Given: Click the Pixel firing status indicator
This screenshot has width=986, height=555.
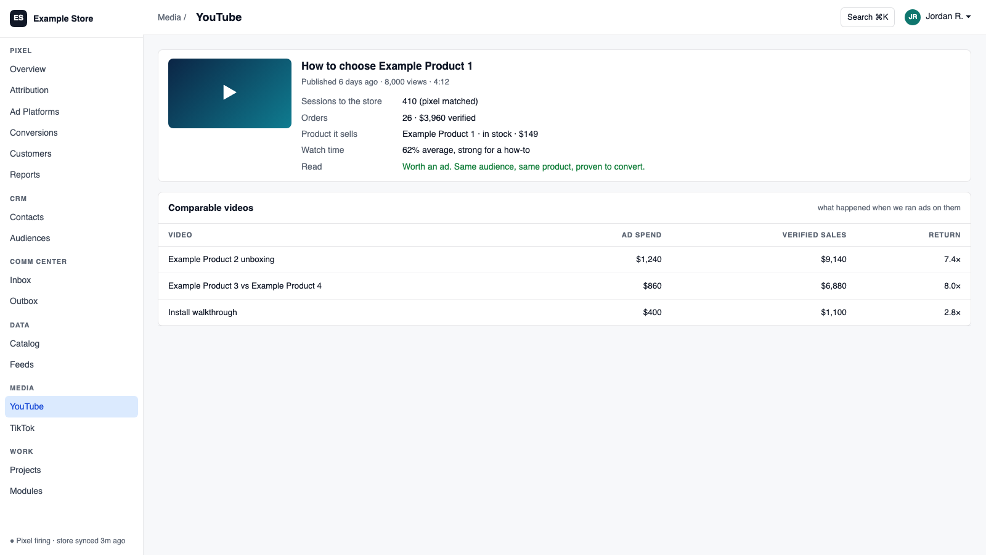Looking at the screenshot, I should [68, 541].
